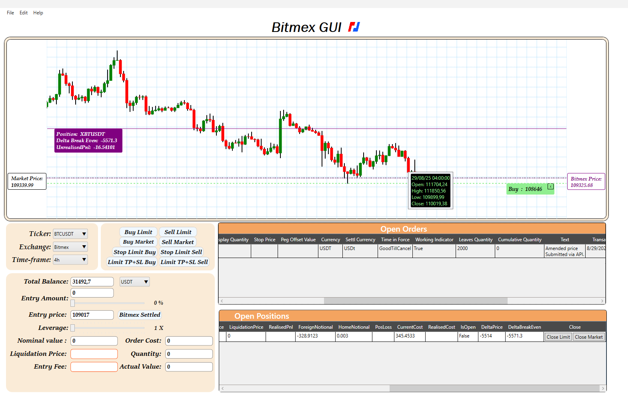Screen dimensions: 628x409
Task: Click the LiquidationPrice column header
Action: (x=246, y=327)
